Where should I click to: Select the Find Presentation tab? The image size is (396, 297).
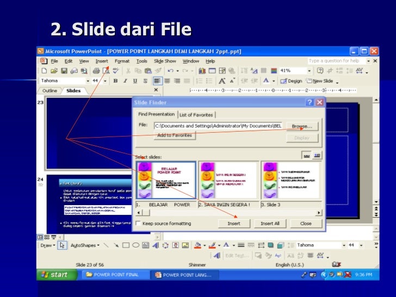pyautogui.click(x=156, y=114)
